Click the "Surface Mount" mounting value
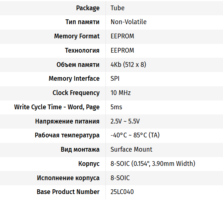 (131, 149)
